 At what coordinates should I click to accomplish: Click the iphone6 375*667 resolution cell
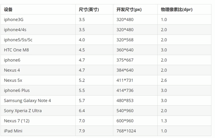[x=125, y=60]
